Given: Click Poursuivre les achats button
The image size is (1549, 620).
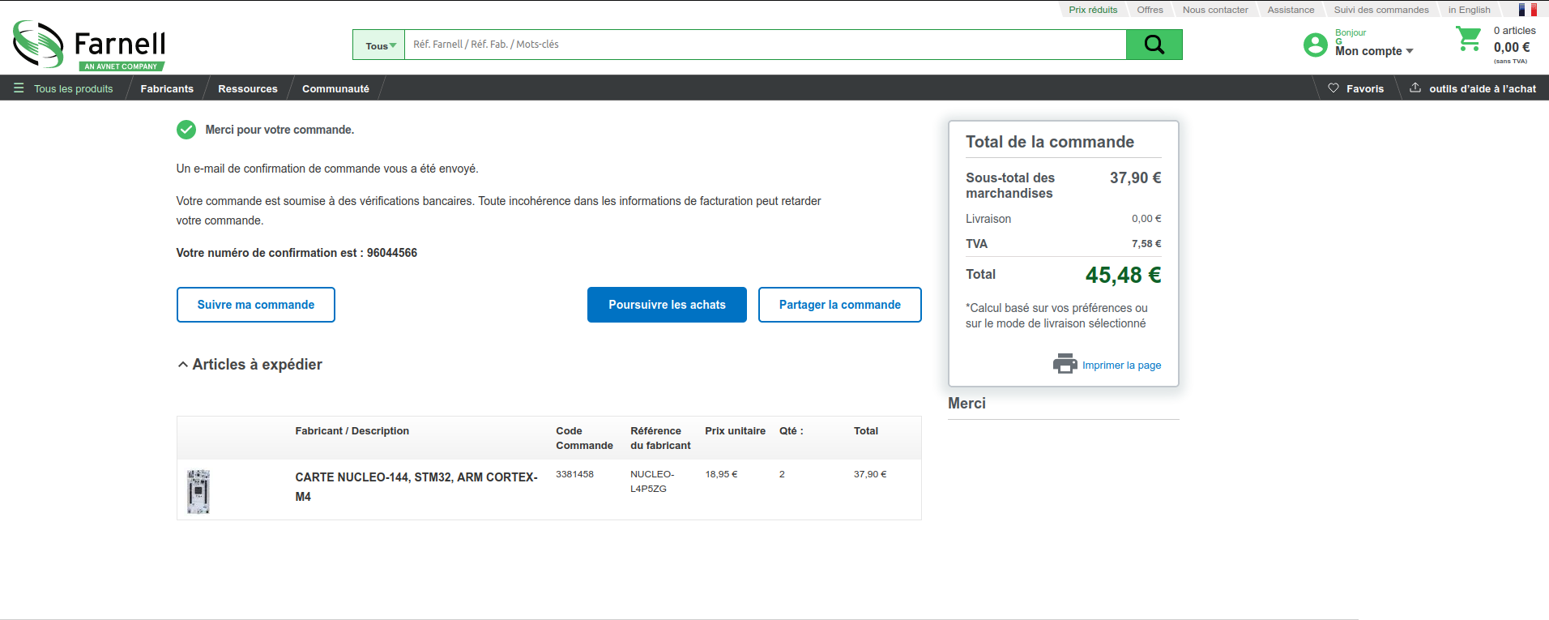Looking at the screenshot, I should pos(667,305).
